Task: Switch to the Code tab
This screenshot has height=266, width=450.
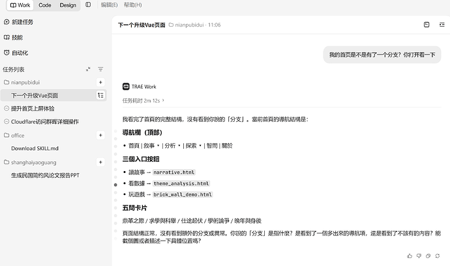Action: point(45,5)
